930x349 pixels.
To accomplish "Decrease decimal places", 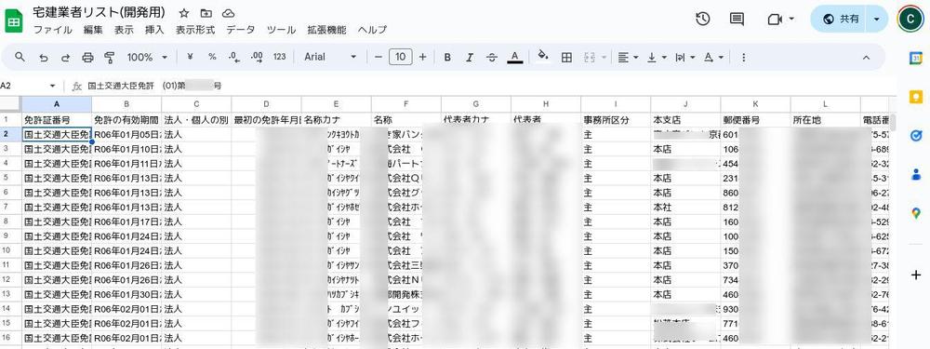I will pos(234,57).
